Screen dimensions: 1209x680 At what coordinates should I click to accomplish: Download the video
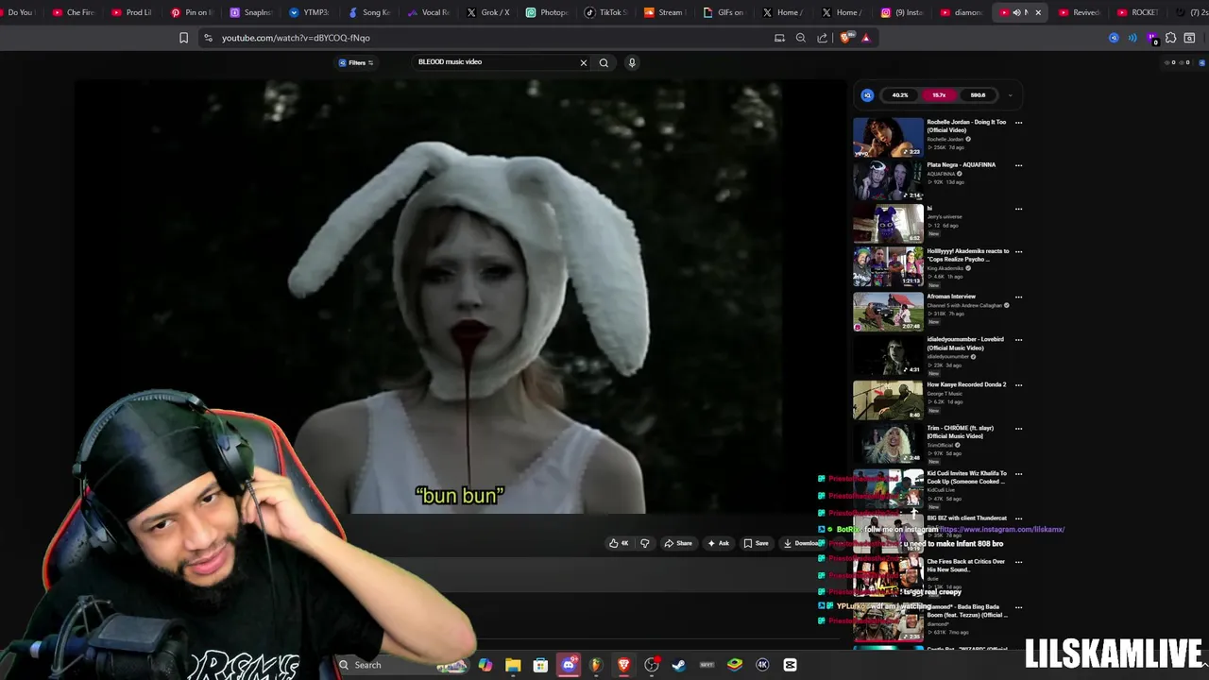pos(801,543)
